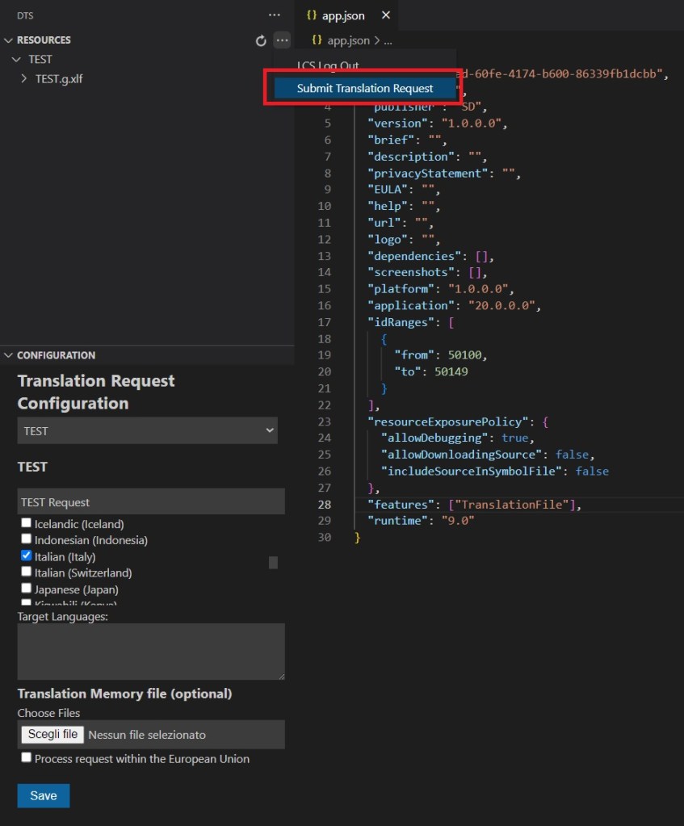Viewport: 684px width, 826px height.
Task: Expand the TEST.g.xlf tree item
Action: click(x=23, y=79)
